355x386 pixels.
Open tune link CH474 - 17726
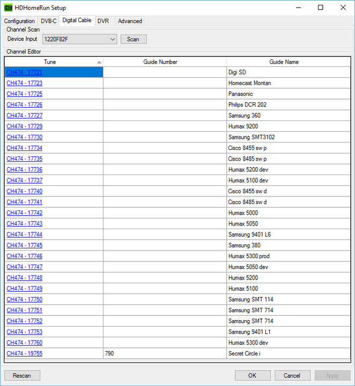click(25, 104)
